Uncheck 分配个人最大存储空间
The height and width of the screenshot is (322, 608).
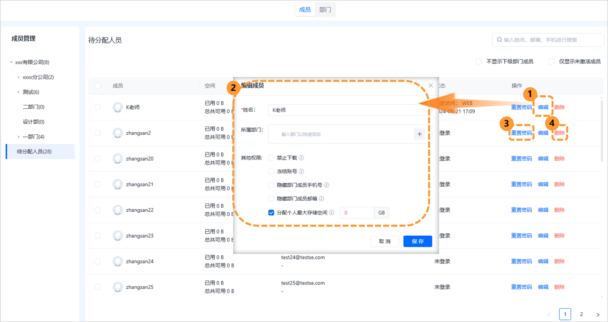(x=271, y=212)
